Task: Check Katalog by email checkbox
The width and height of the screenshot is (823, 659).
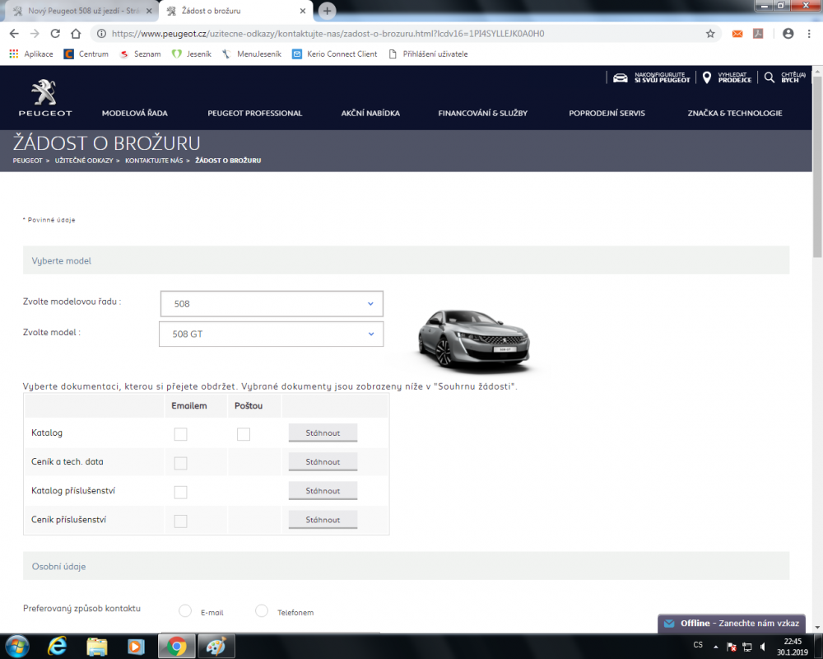Action: point(180,434)
